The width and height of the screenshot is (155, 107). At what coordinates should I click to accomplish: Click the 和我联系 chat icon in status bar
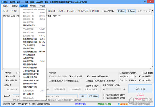click(122, 104)
